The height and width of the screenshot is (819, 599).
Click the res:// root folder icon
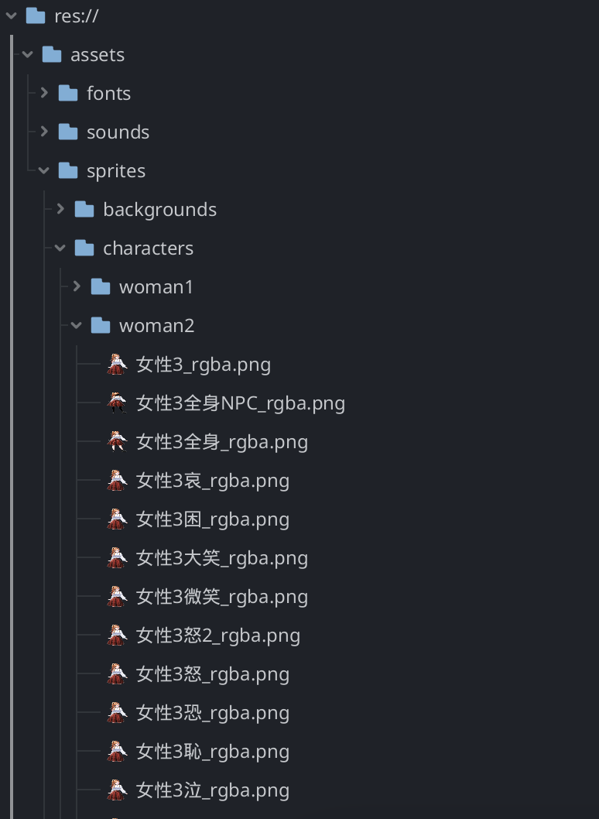[36, 15]
